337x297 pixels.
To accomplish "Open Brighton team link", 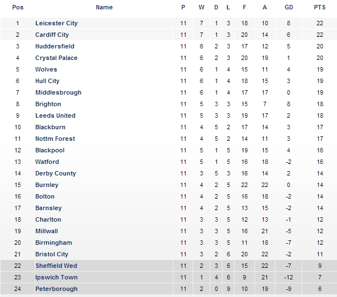I will [x=48, y=104].
